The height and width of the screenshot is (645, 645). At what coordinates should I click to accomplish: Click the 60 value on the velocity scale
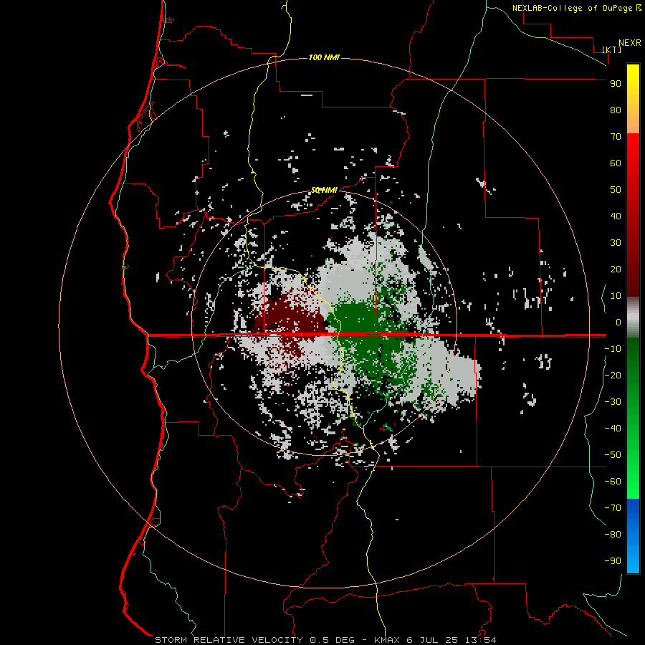[x=616, y=163]
